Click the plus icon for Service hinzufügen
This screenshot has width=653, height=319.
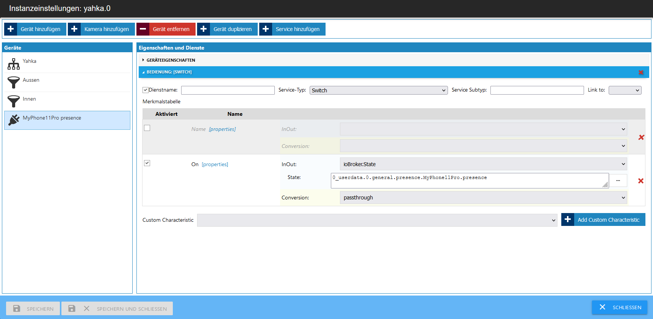266,29
